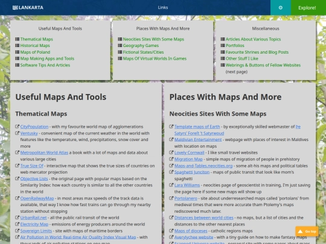The image size is (326, 244).
Task: Open Maps Of Virtual Worlds In Games
Action: click(155, 58)
